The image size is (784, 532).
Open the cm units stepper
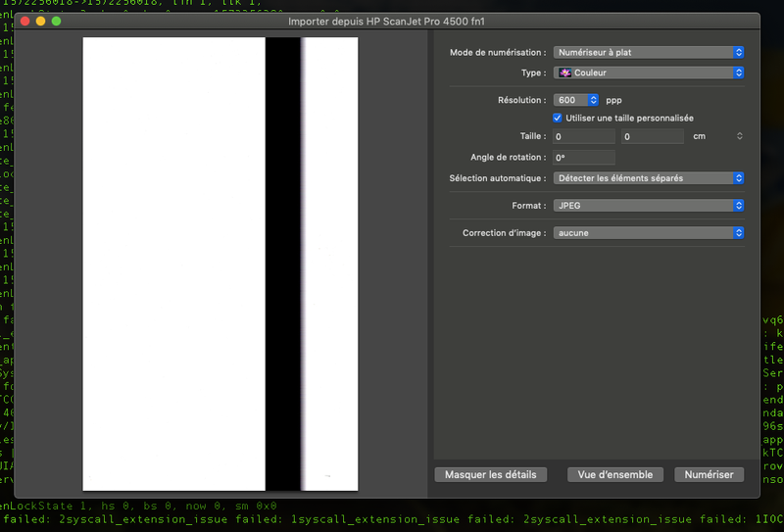pos(740,136)
